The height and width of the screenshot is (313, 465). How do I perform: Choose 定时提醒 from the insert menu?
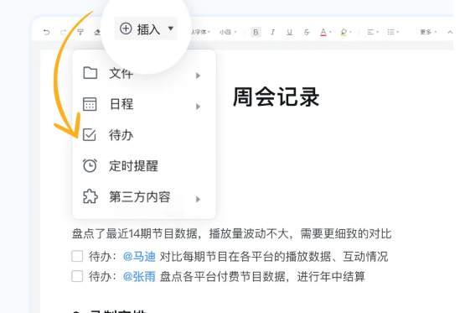[x=144, y=165]
